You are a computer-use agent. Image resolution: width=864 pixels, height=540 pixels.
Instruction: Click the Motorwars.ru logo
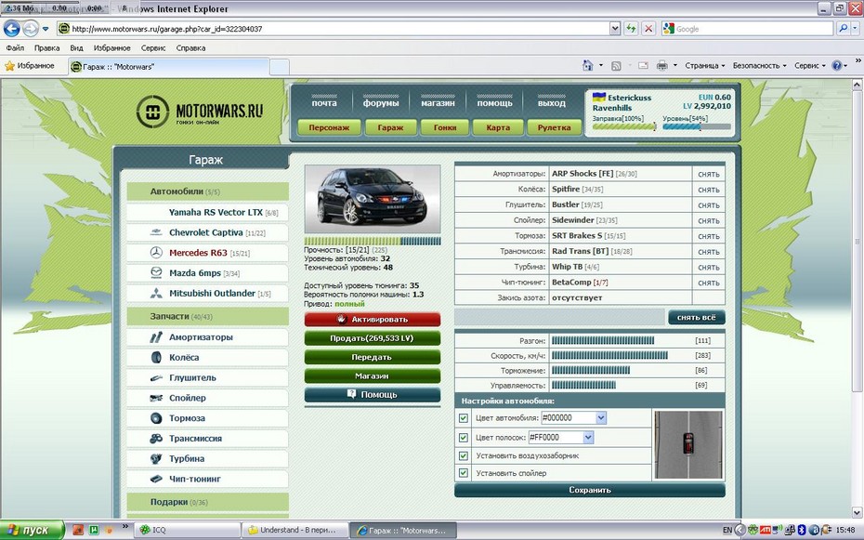pos(200,112)
